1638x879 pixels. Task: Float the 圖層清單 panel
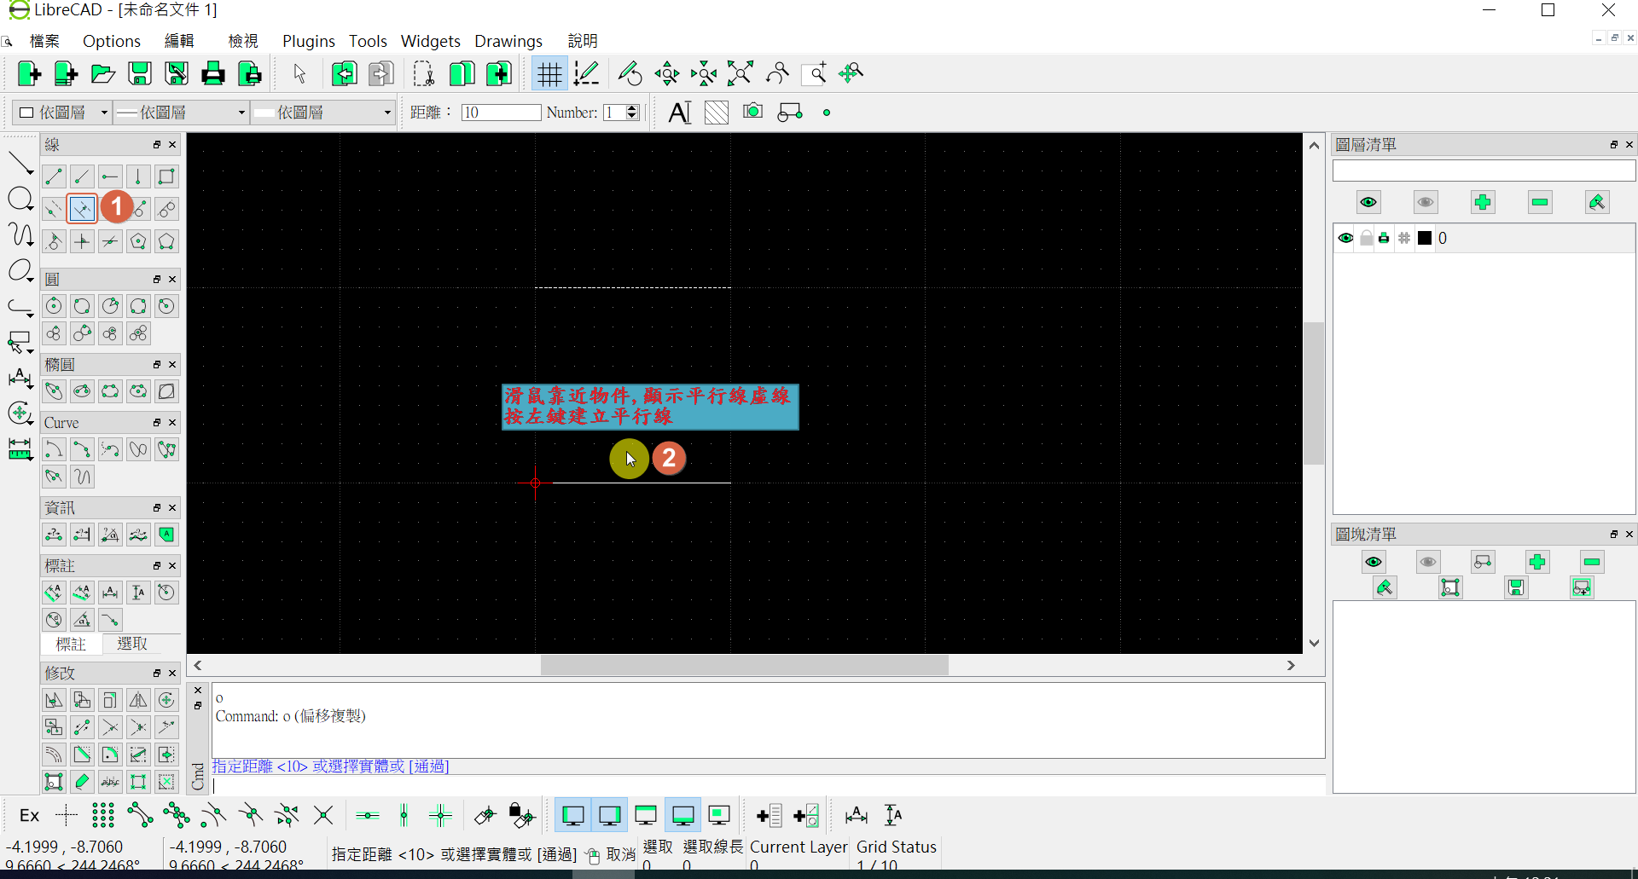(x=1614, y=145)
